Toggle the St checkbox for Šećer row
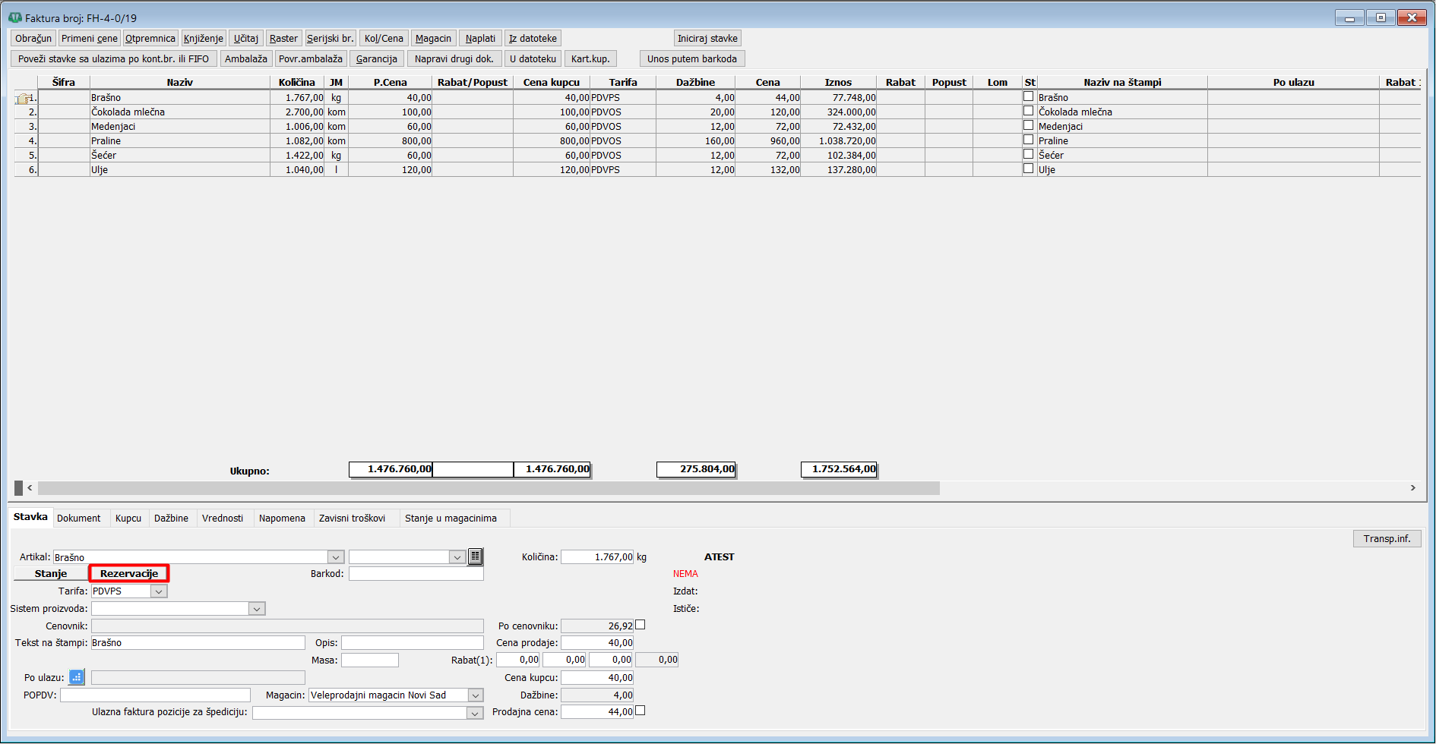The image size is (1436, 744). [1028, 154]
